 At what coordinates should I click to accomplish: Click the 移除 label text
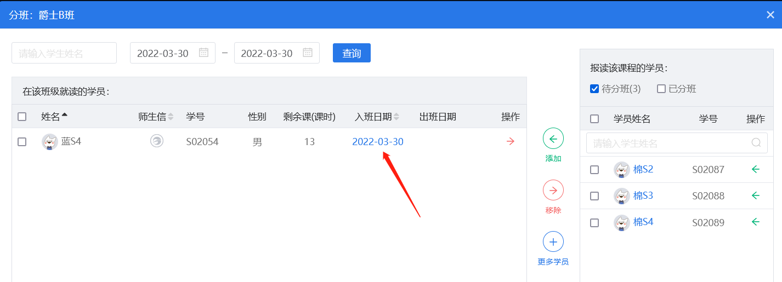553,210
